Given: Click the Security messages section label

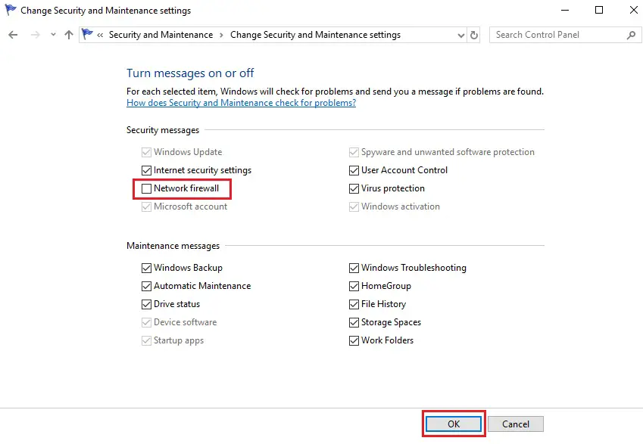Looking at the screenshot, I should pyautogui.click(x=163, y=130).
